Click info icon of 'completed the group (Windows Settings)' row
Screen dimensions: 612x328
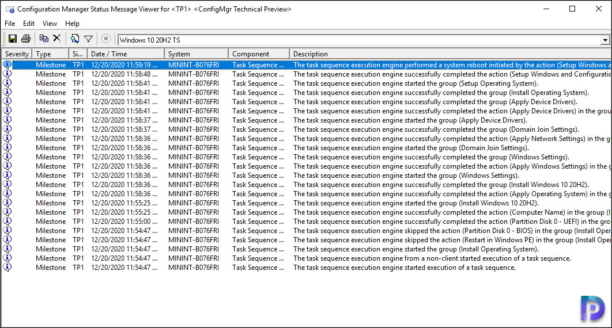[x=7, y=157]
